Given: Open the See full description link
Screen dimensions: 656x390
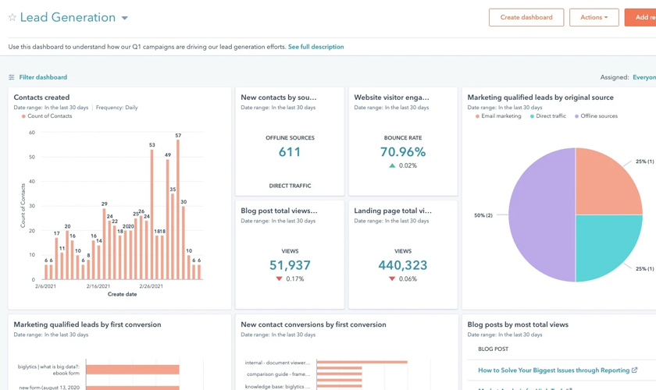Looking at the screenshot, I should point(316,47).
